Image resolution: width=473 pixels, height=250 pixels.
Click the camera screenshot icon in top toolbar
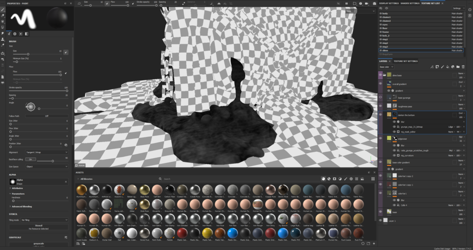click(374, 4)
